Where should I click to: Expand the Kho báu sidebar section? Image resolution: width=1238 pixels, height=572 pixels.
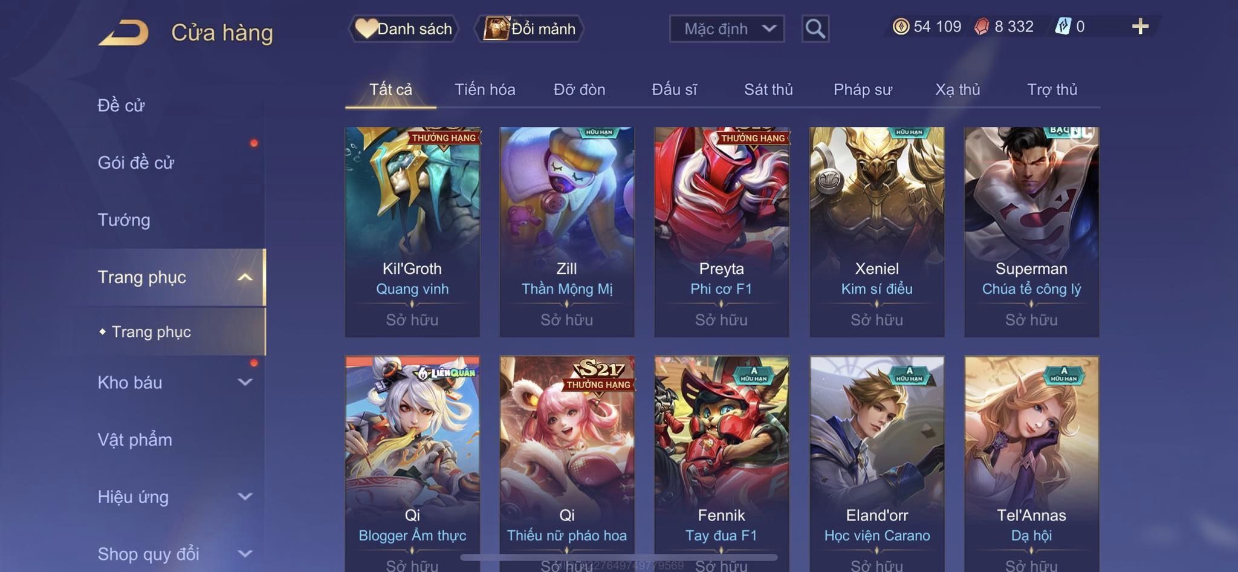pyautogui.click(x=244, y=382)
